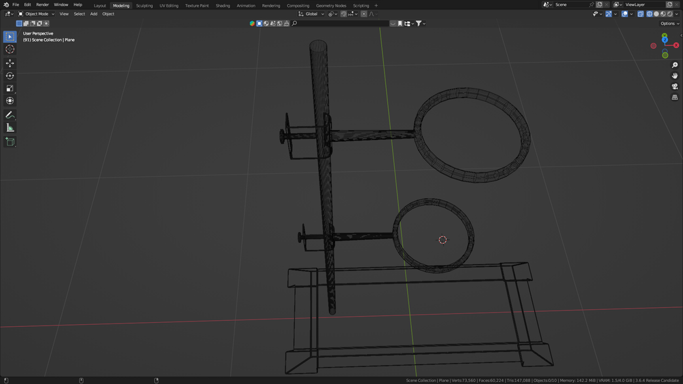Image resolution: width=683 pixels, height=384 pixels.
Task: Open the Render menu
Action: [x=42, y=5]
